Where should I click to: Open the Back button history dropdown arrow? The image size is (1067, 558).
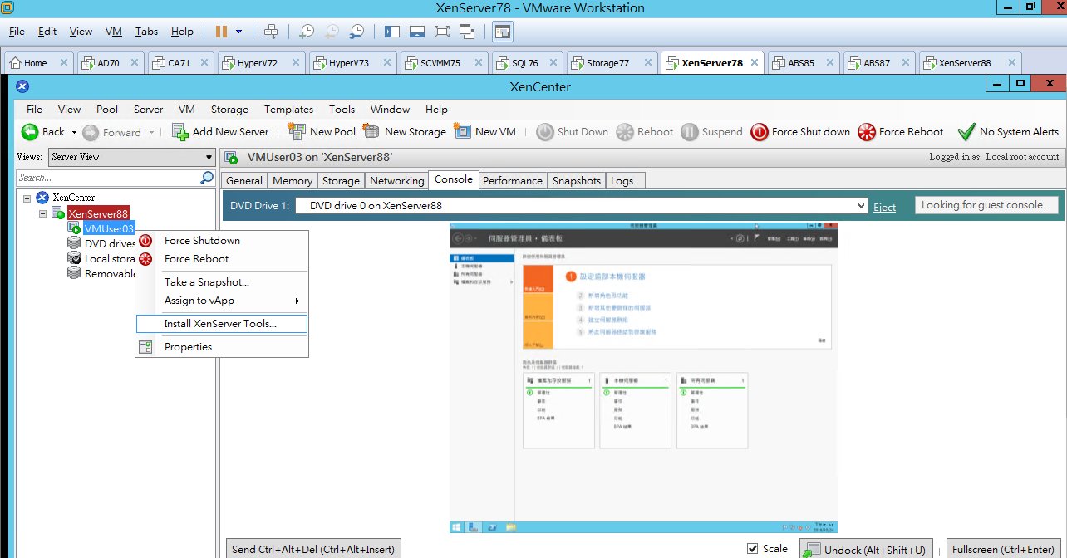[x=74, y=132]
